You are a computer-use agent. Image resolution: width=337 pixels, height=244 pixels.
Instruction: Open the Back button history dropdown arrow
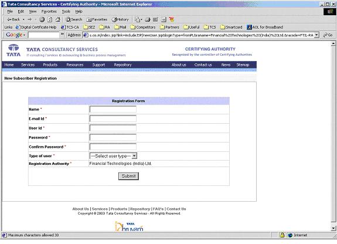point(23,19)
